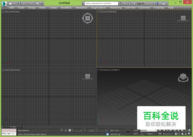Undo the last scene operation

(x=24, y=4)
